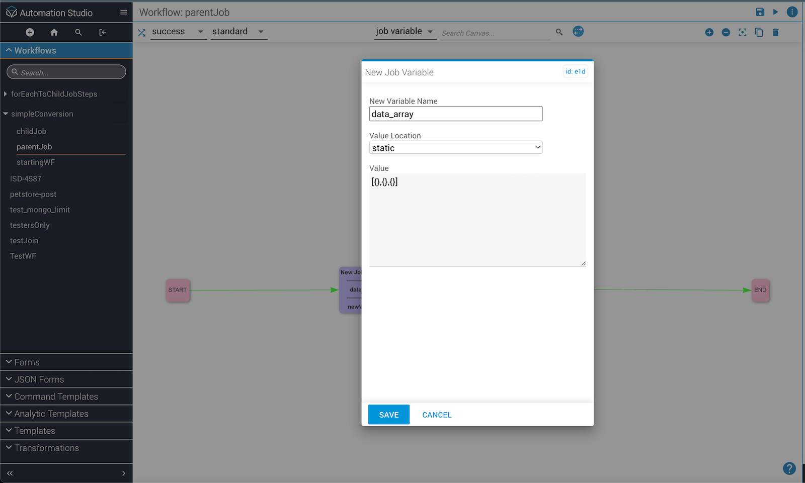The image size is (805, 483).
Task: Click the SAVE button in dialog
Action: [x=388, y=415]
